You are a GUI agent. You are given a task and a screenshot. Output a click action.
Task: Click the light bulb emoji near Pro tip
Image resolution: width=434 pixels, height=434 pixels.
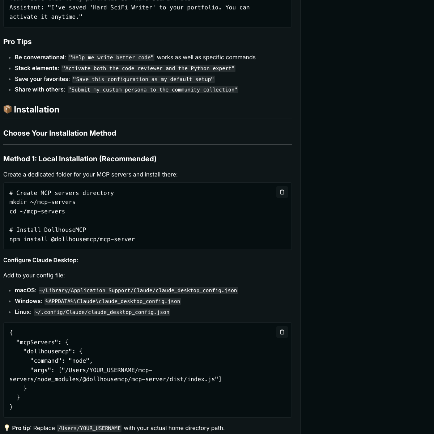pos(7,428)
